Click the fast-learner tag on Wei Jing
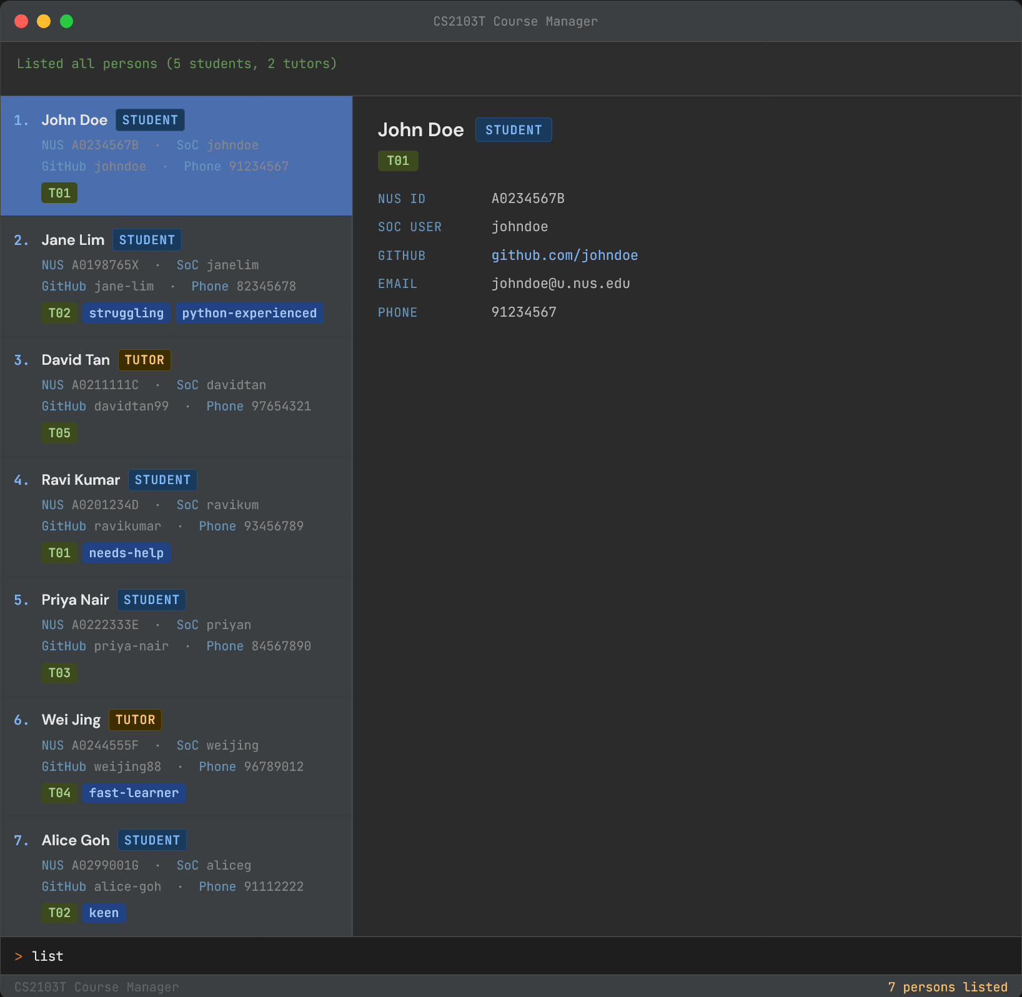This screenshot has height=997, width=1022. [134, 793]
